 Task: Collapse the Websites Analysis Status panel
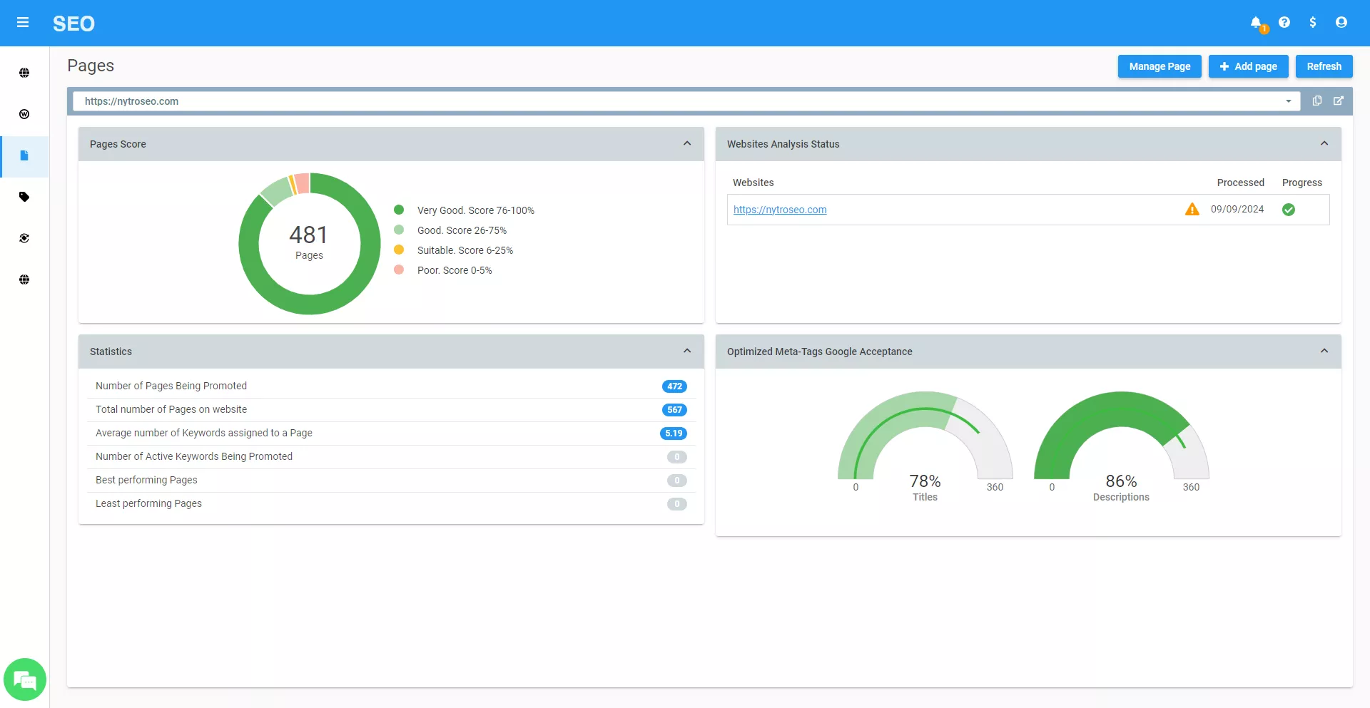point(1324,144)
